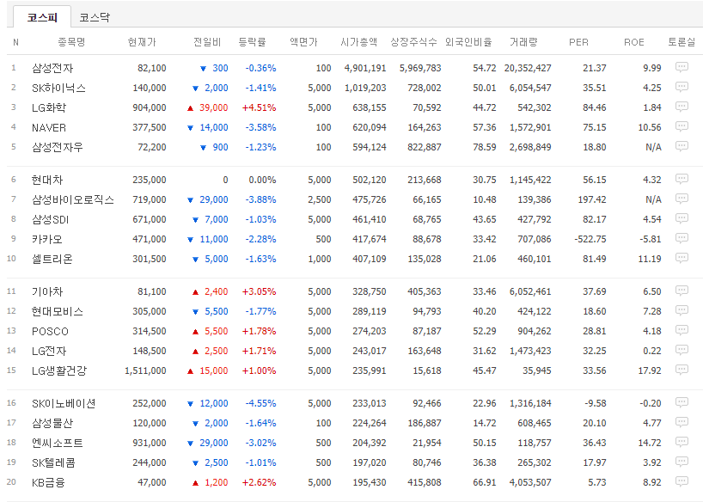This screenshot has height=502, width=709.
Task: Open discussion room icon for NAVER
Action: point(681,127)
